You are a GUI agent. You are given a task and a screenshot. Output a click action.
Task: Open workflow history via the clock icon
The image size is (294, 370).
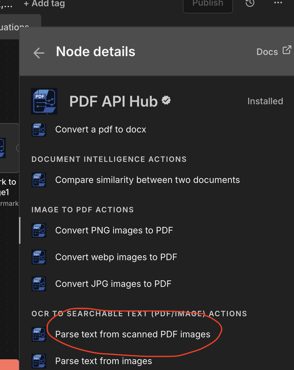point(250,3)
